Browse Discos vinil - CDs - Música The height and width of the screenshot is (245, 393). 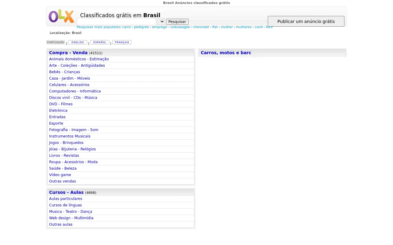click(x=73, y=98)
